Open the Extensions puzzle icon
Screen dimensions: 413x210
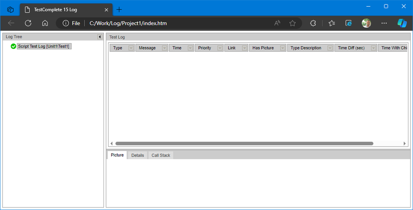tap(313, 23)
